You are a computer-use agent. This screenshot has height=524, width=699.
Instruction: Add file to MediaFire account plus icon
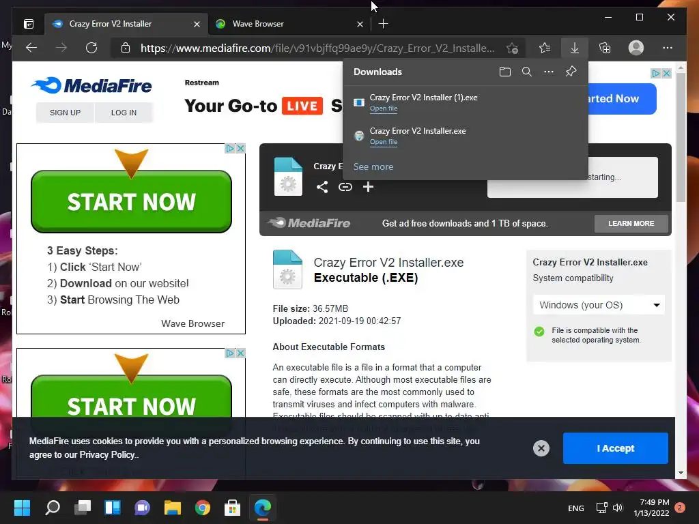[368, 187]
